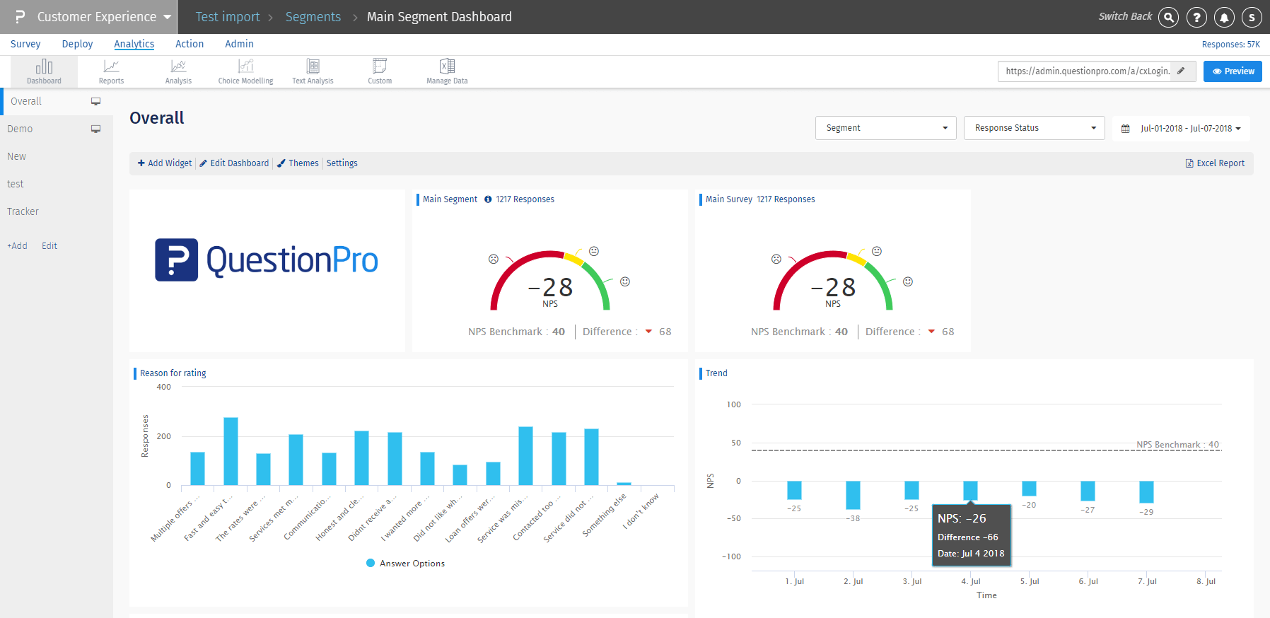Image resolution: width=1270 pixels, height=618 pixels.
Task: Expand the Segment dropdown
Action: (885, 128)
